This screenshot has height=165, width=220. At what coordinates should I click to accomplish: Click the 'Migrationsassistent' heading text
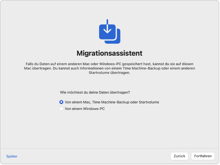pos(110,53)
